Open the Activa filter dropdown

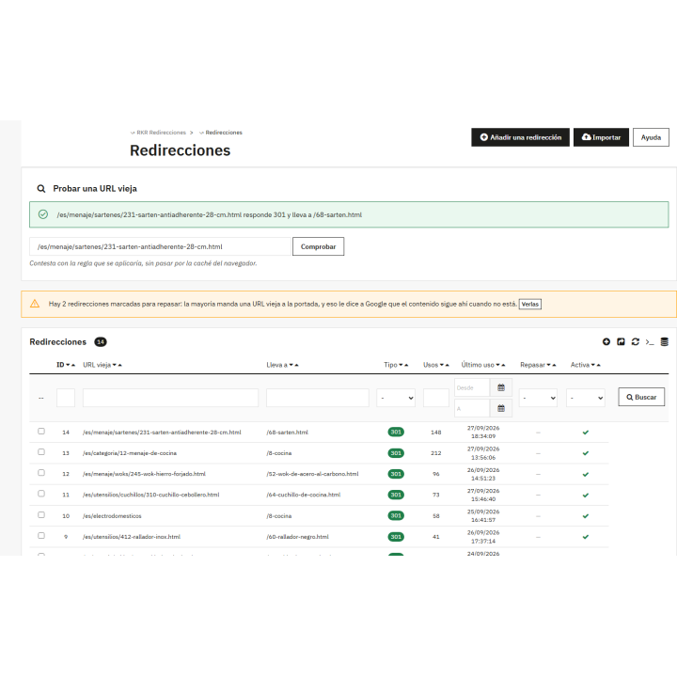pyautogui.click(x=586, y=398)
